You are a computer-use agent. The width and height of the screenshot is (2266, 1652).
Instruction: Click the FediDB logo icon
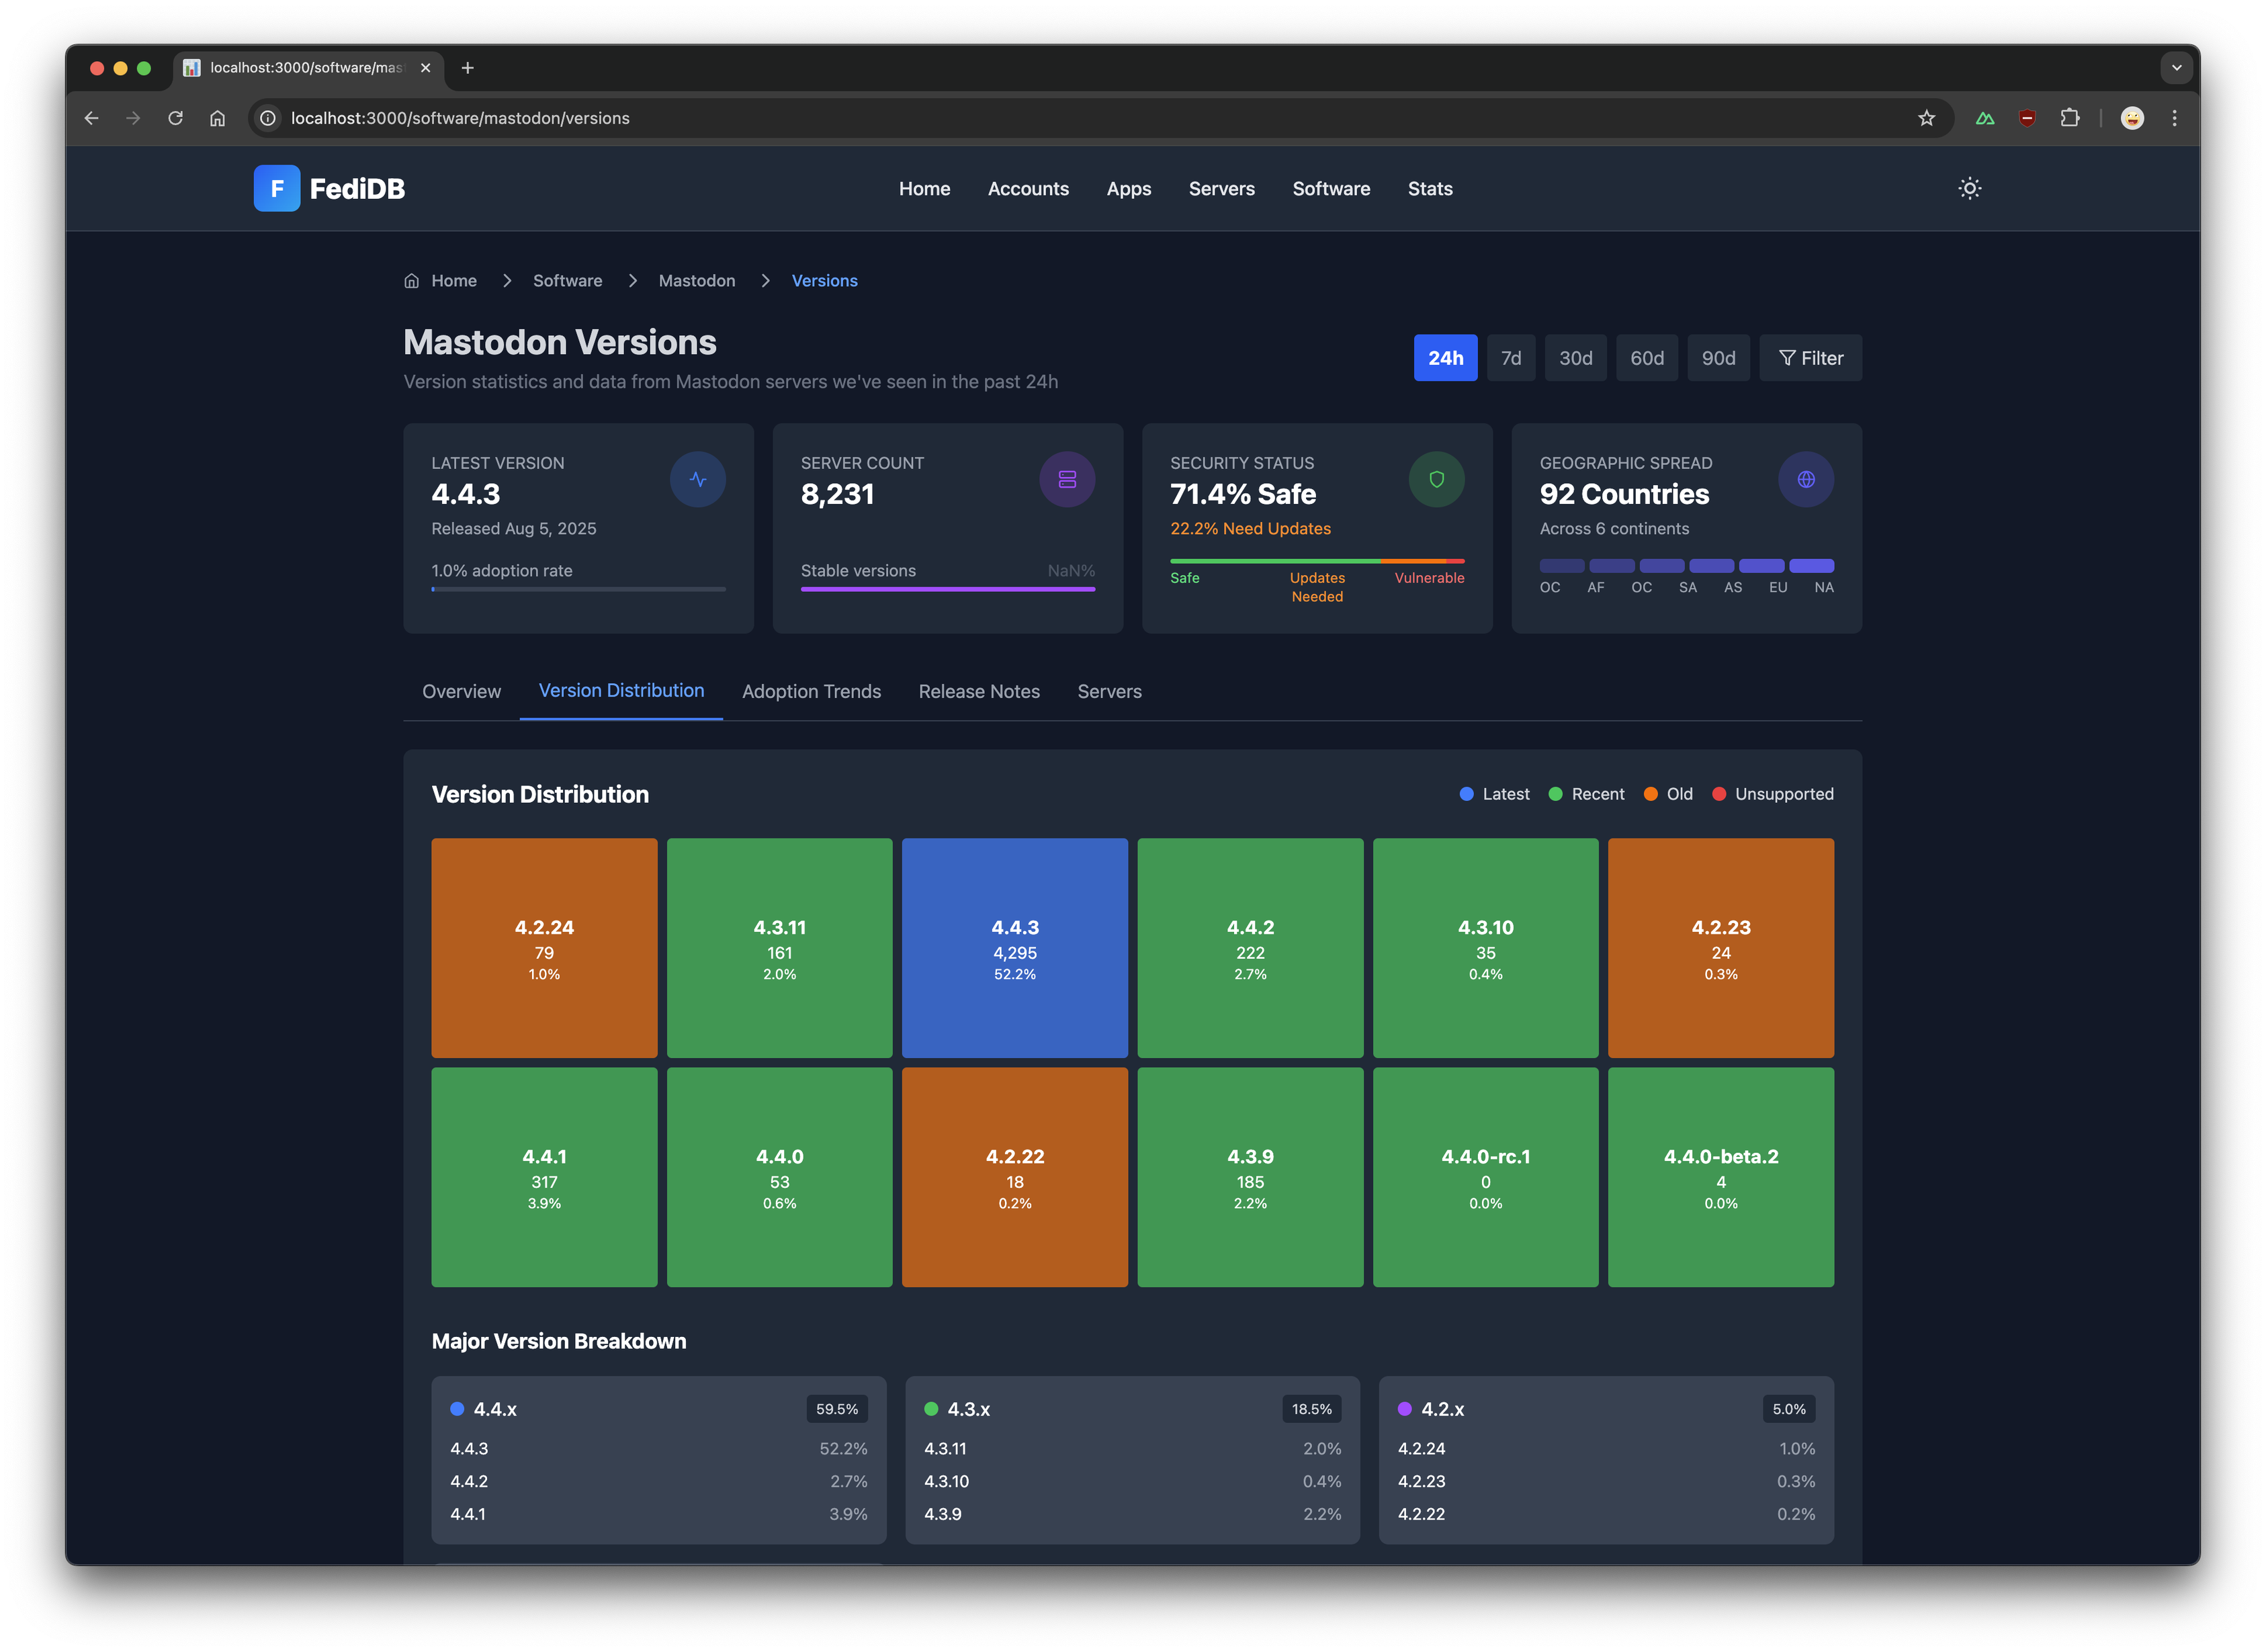[277, 189]
